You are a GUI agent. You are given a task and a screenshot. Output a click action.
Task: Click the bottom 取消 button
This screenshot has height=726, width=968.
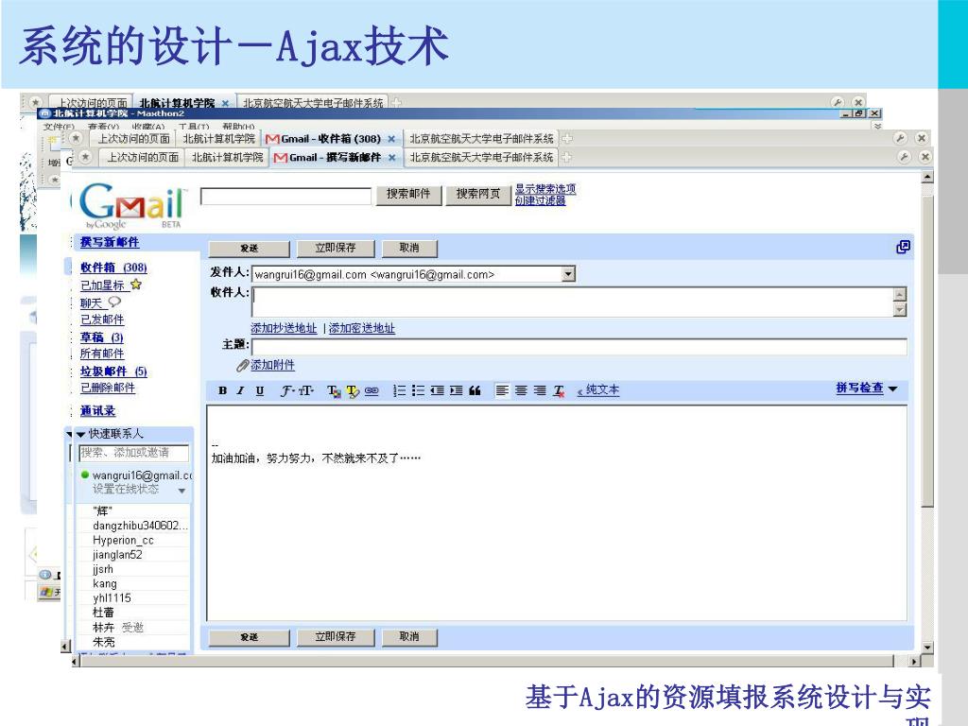tap(409, 637)
